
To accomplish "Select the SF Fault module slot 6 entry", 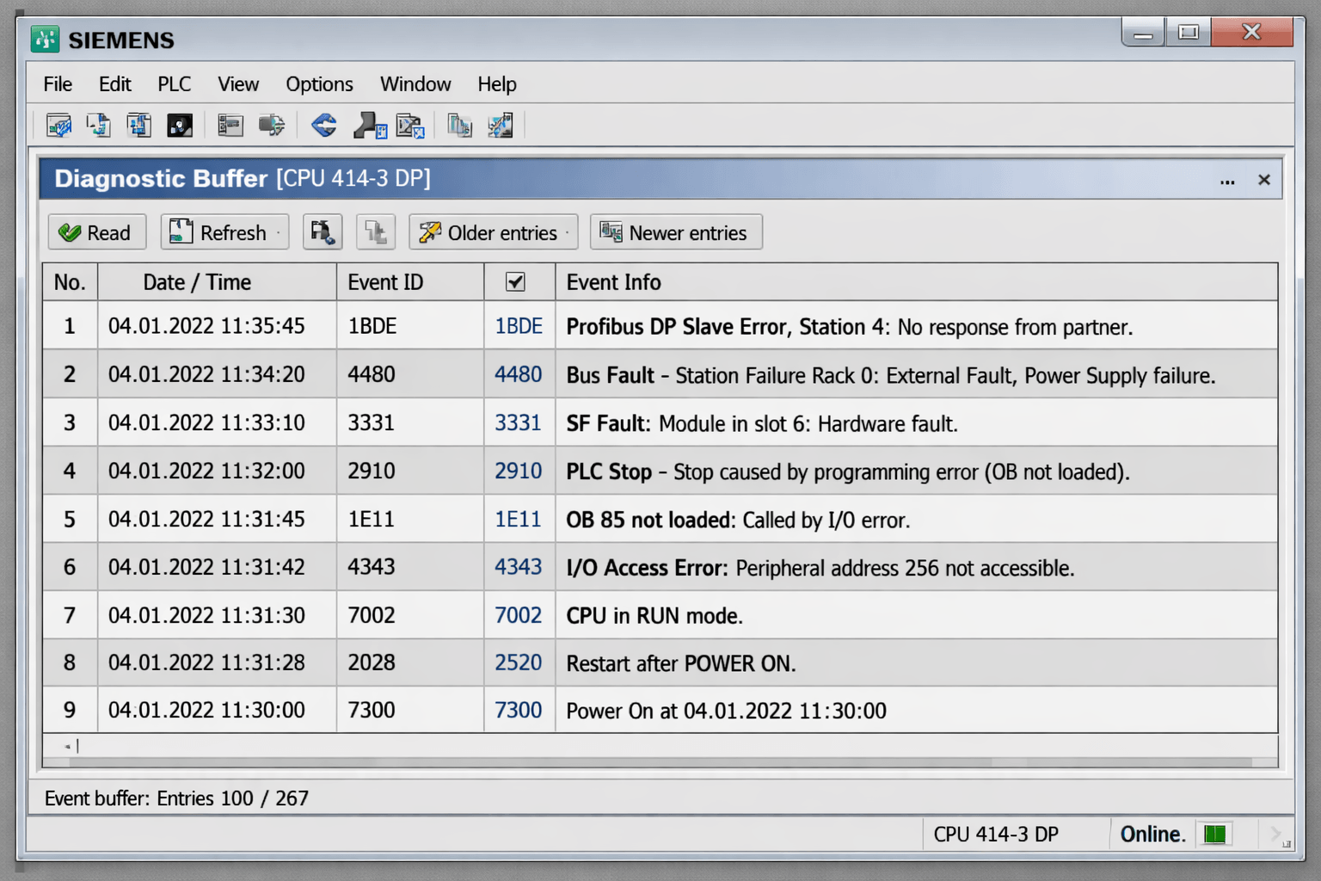I will pos(660,422).
